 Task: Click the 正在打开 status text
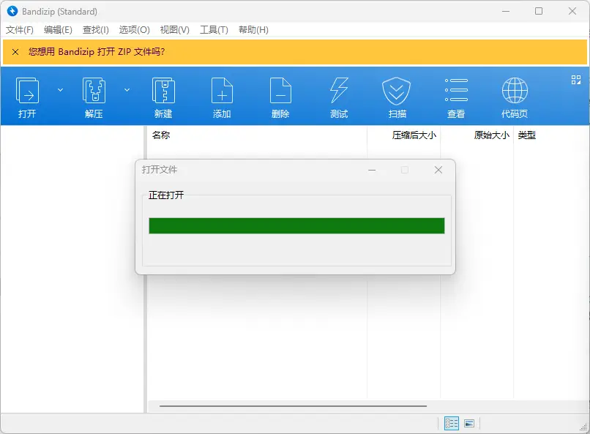point(166,195)
